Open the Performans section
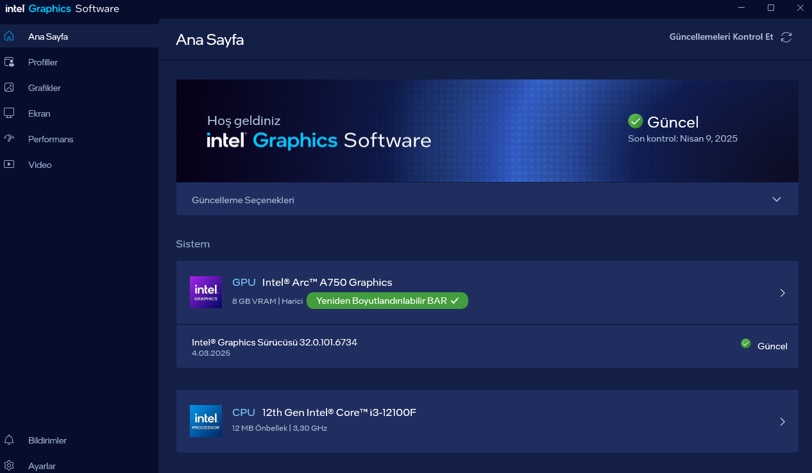 [x=79, y=139]
